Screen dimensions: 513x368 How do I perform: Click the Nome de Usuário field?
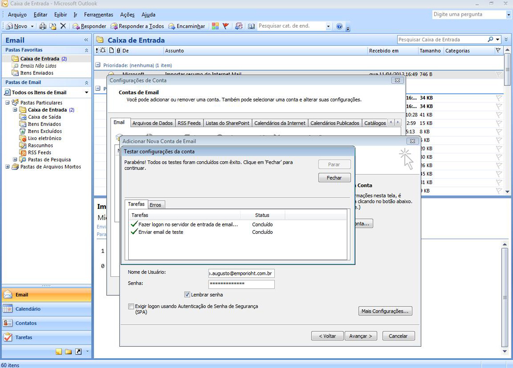tap(241, 273)
